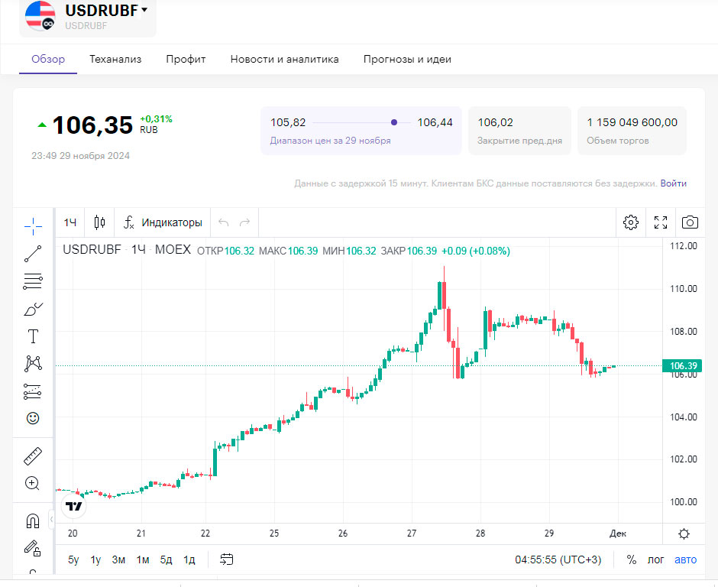Open the Новости и аналитика tab
718x587 pixels.
click(x=284, y=59)
